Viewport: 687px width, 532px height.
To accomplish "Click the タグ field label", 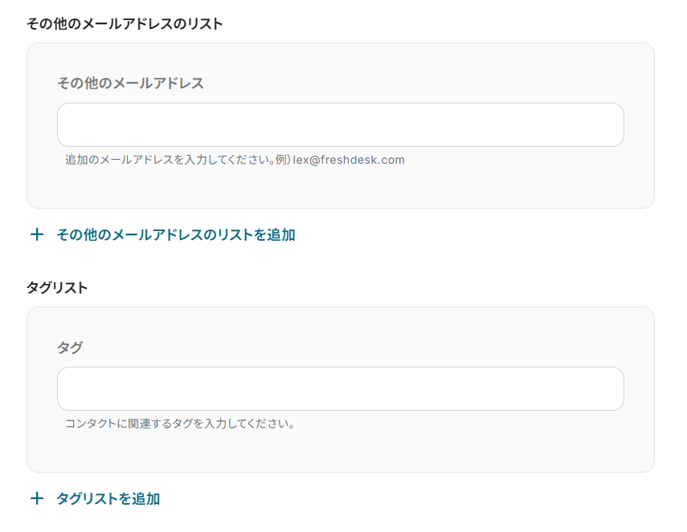I will point(70,347).
